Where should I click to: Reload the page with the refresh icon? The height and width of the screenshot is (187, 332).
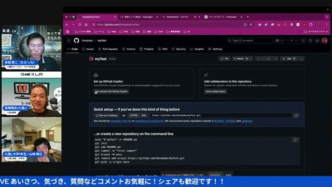(x=79, y=24)
